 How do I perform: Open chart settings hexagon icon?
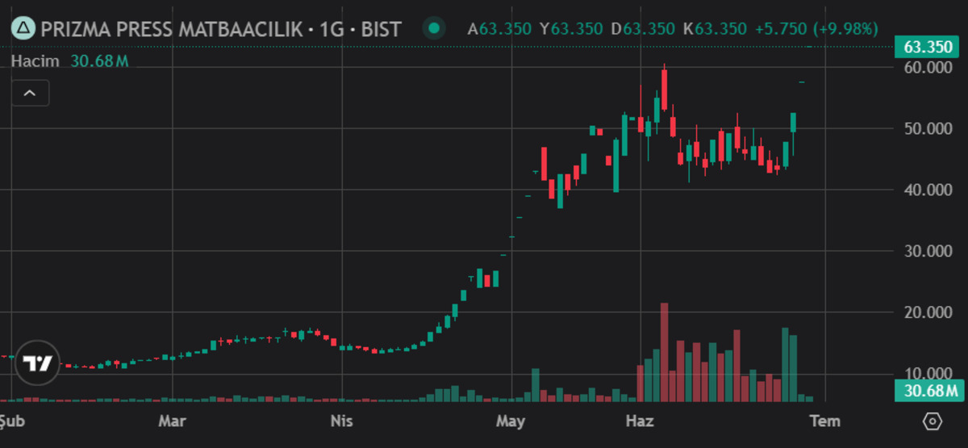click(x=933, y=421)
